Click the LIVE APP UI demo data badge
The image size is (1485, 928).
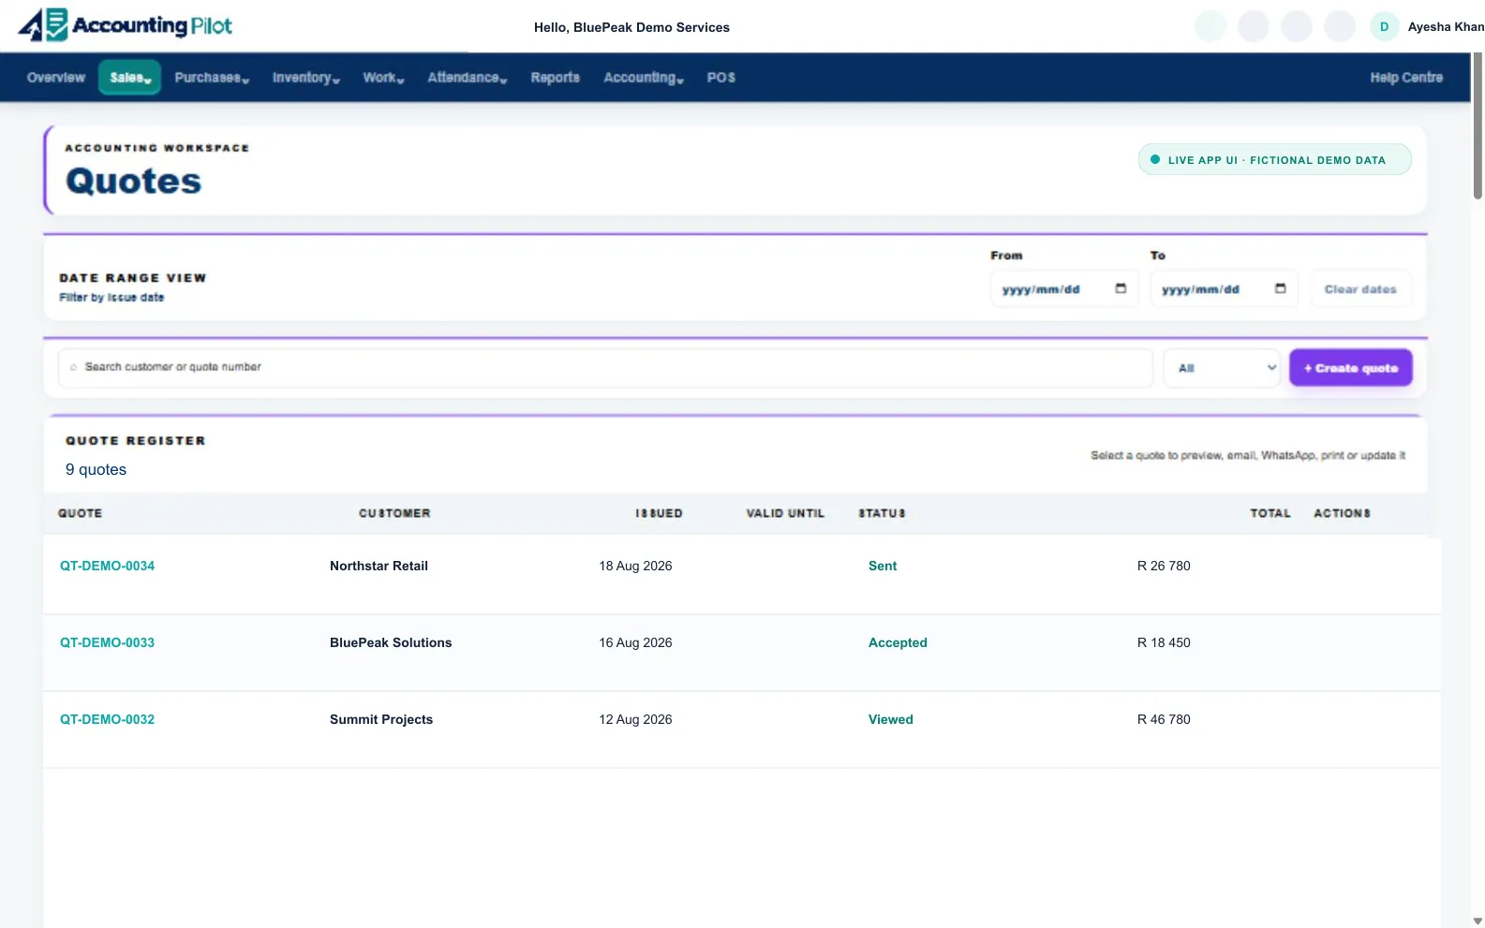click(1274, 159)
